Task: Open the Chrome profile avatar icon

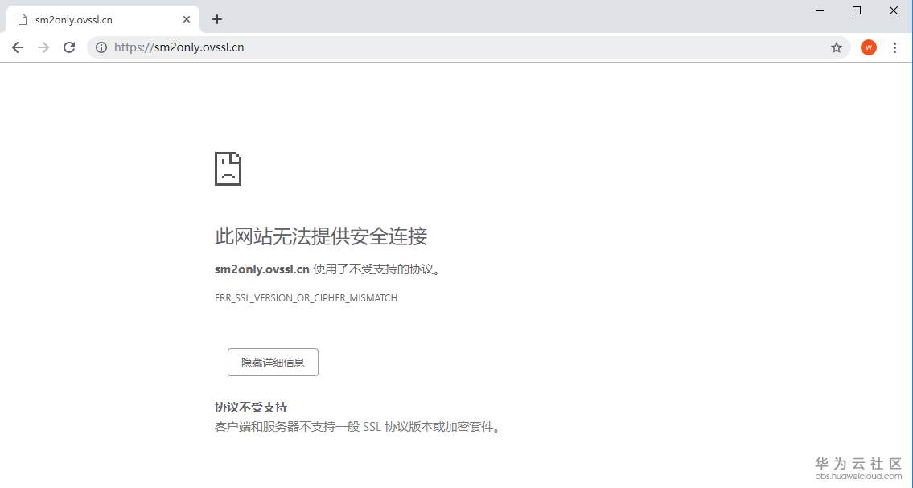Action: (868, 47)
